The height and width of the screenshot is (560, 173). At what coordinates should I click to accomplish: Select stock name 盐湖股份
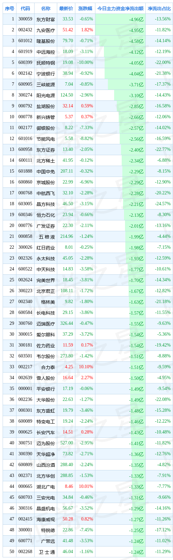46,106
